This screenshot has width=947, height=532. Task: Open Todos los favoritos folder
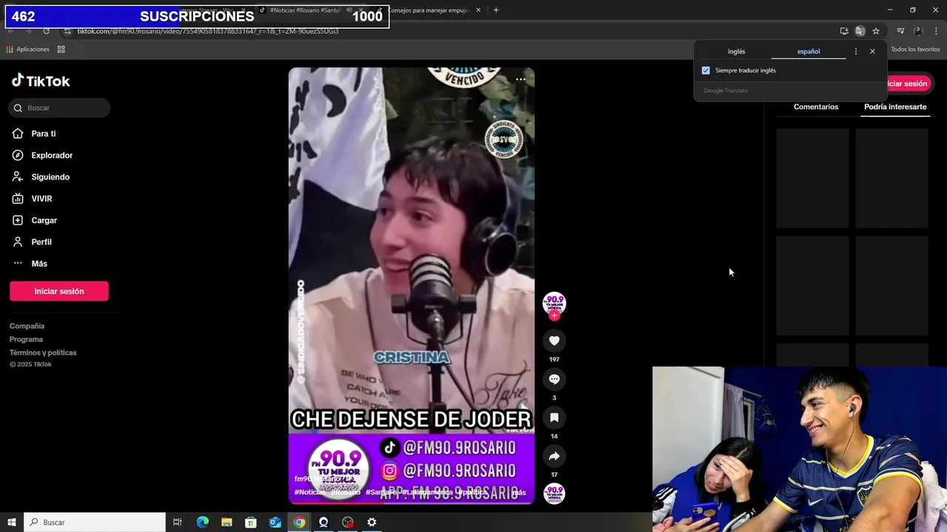click(915, 50)
